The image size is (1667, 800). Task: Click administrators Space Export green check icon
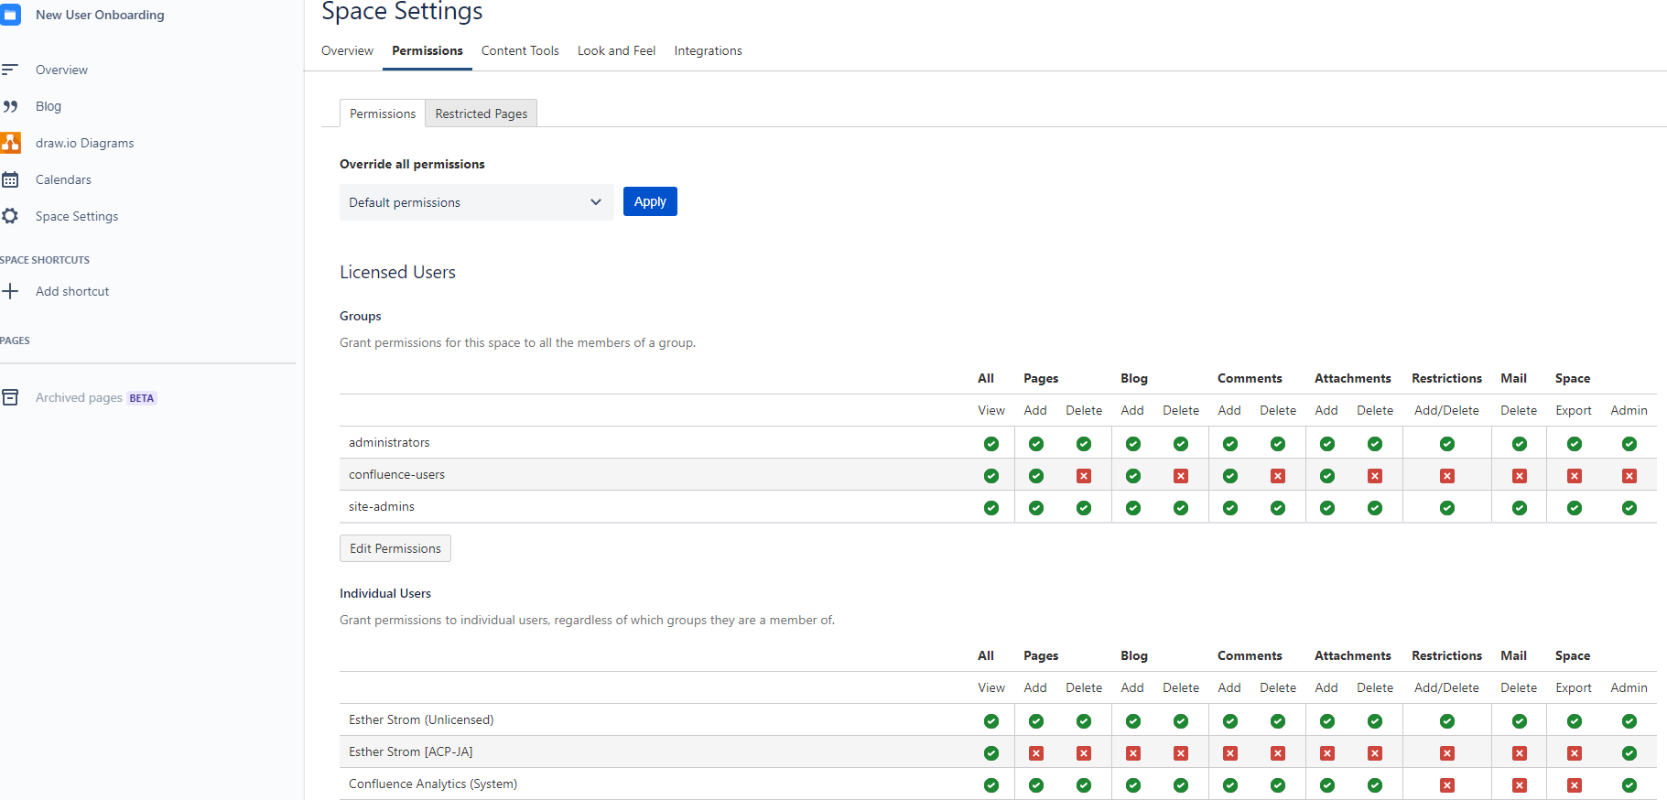pyautogui.click(x=1575, y=444)
